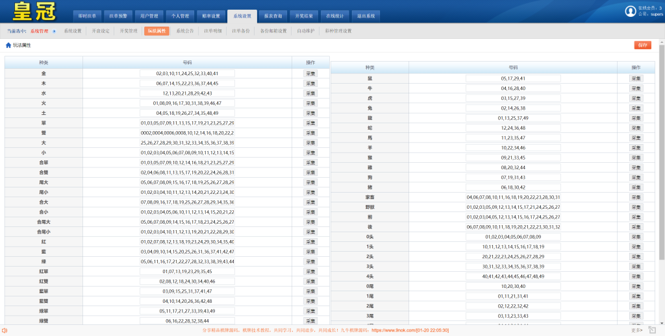Open the 在线统计 tab
This screenshot has height=336, width=665.
click(335, 16)
